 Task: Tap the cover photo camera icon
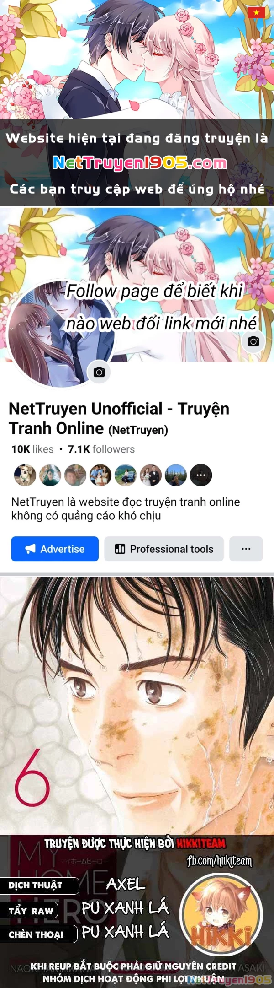[x=253, y=341]
